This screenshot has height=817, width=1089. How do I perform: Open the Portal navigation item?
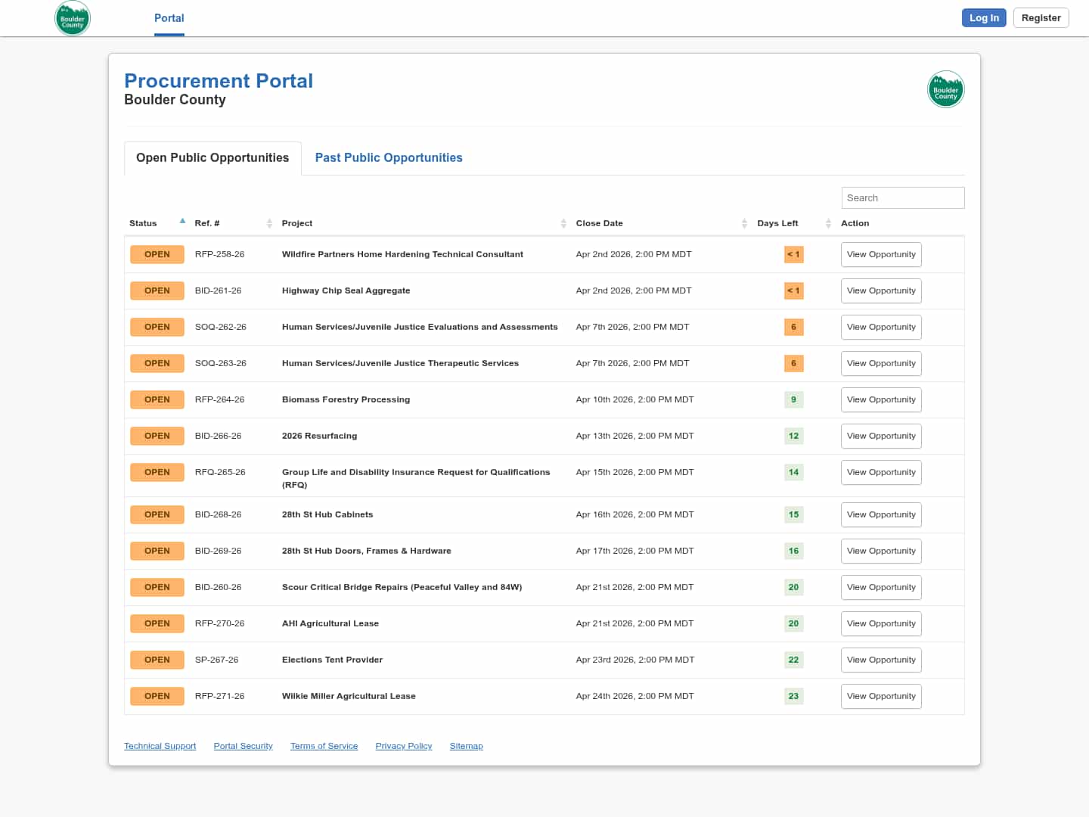pyautogui.click(x=169, y=18)
